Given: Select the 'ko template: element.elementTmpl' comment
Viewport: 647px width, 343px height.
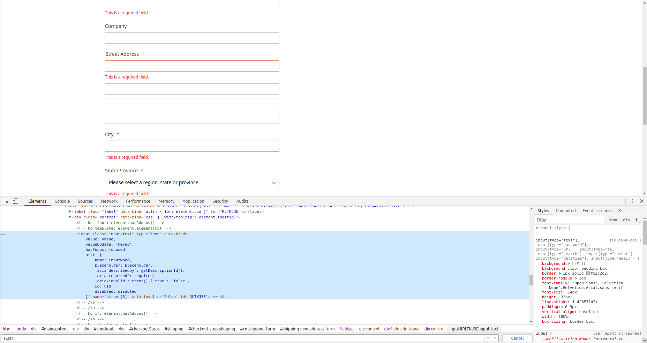Looking at the screenshot, I should [124, 228].
